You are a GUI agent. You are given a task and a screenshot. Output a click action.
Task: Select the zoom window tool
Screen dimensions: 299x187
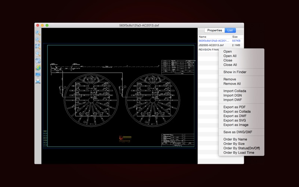click(38, 54)
